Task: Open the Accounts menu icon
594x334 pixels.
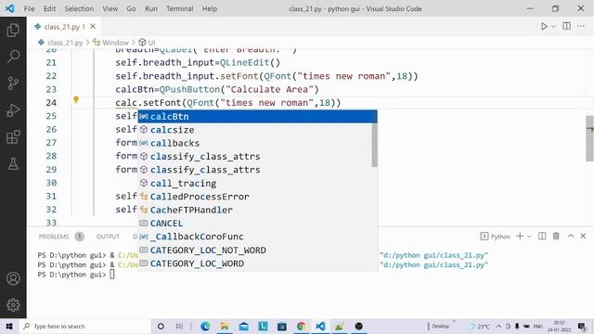Action: [x=13, y=278]
